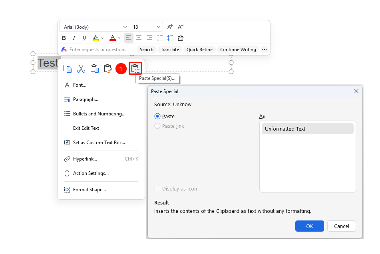Click the paste-with-brush clipboard icon
380x254 pixels.
(x=108, y=69)
